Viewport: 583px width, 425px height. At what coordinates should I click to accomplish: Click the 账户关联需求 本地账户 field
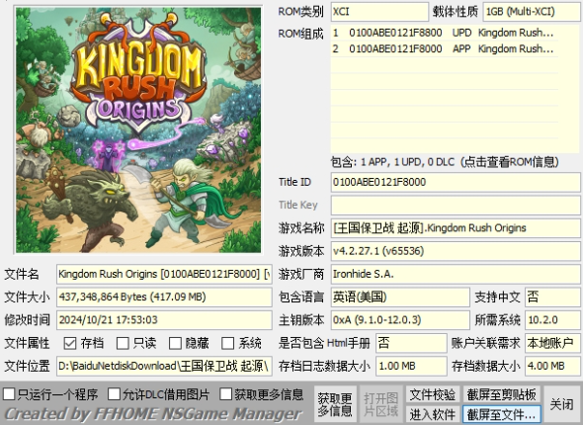coord(552,343)
